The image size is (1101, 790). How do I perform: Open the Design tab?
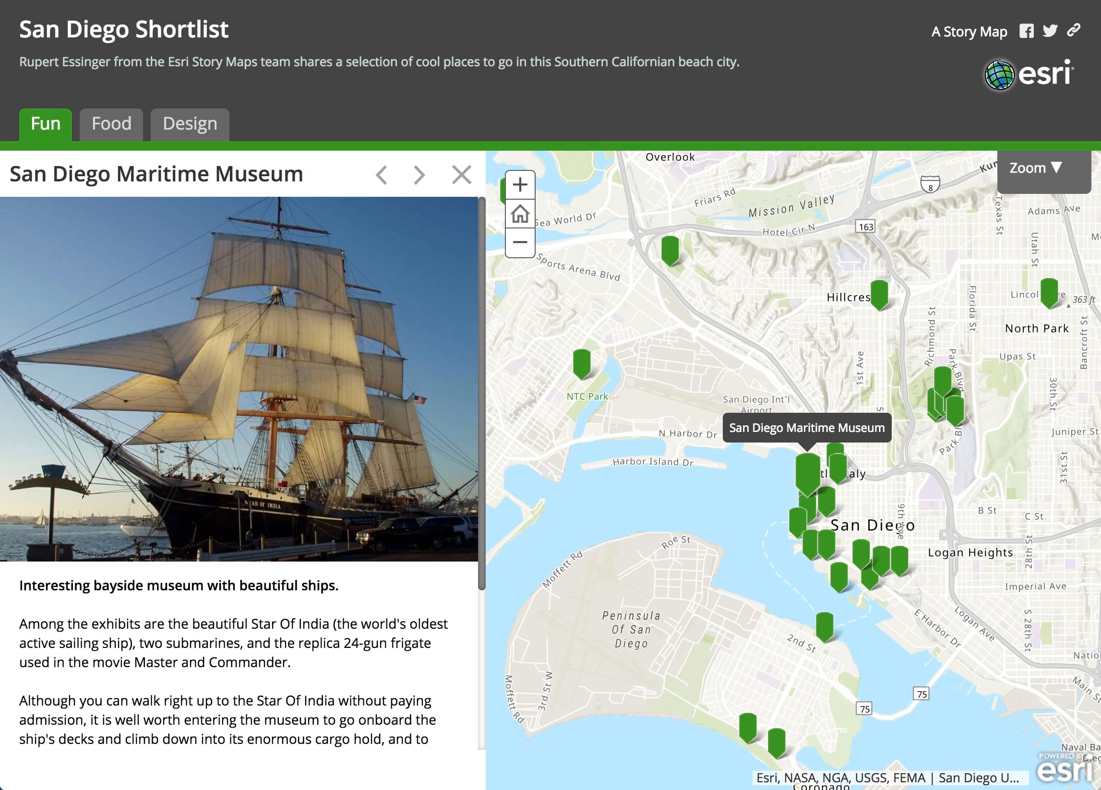(189, 124)
